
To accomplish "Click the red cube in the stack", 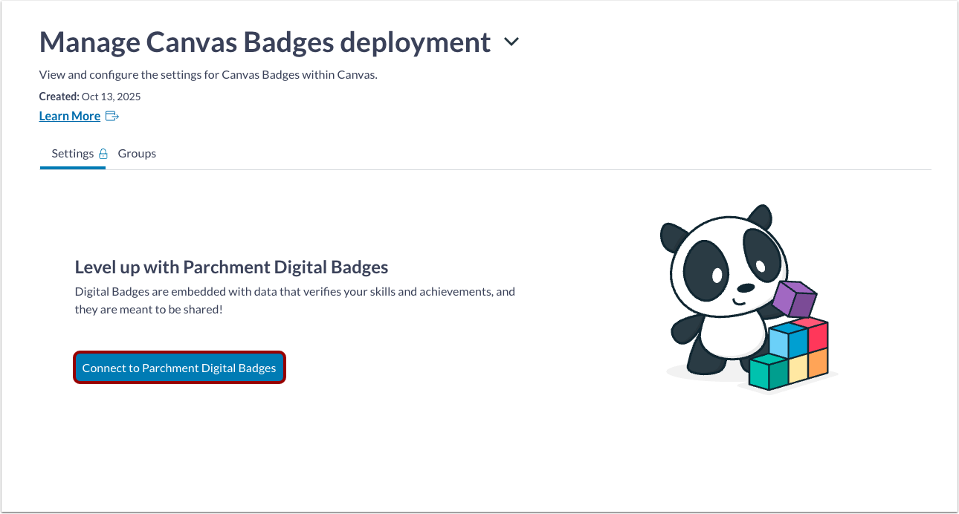I will click(818, 336).
